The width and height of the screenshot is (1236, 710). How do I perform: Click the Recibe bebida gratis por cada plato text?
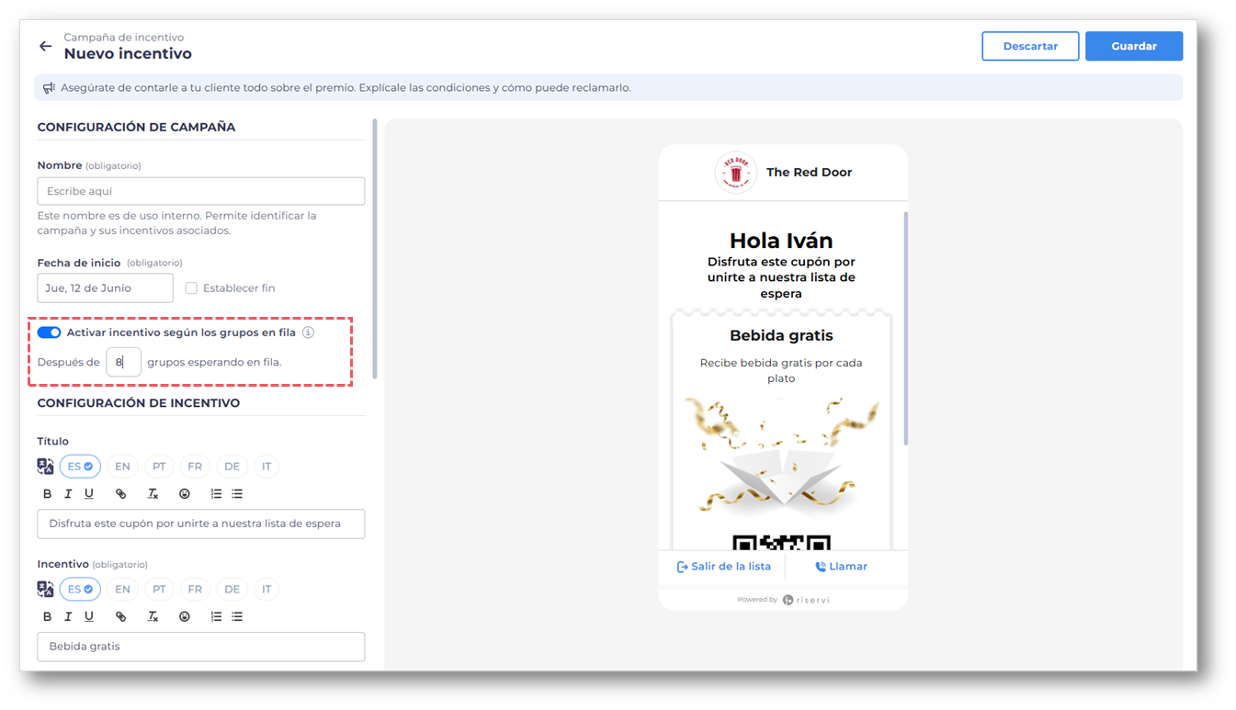pyautogui.click(x=781, y=370)
